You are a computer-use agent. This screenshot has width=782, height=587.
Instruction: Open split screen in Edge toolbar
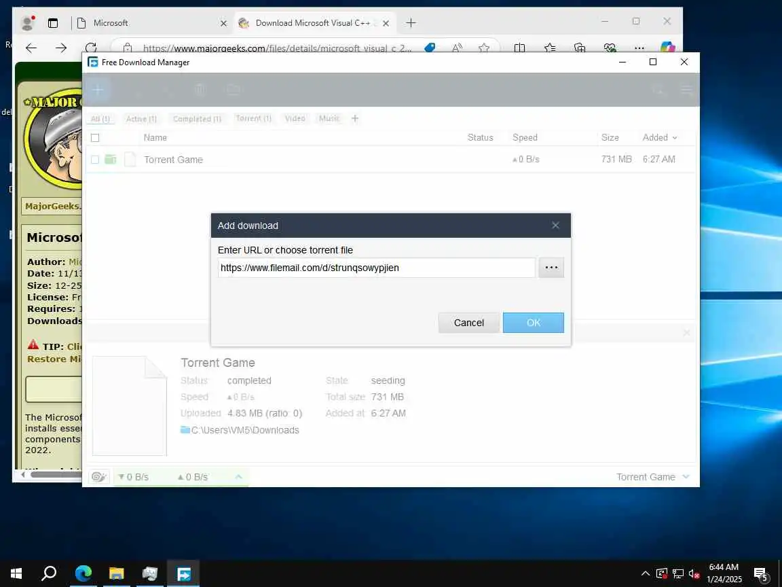520,48
